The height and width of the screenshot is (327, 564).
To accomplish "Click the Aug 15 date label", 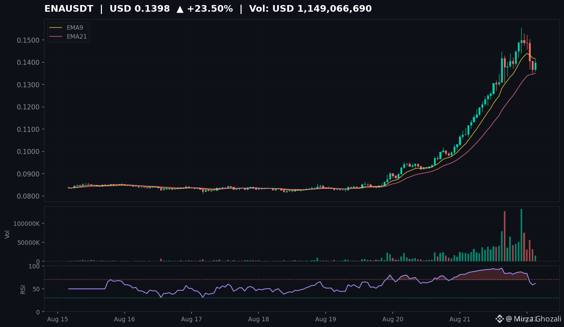I will pos(58,319).
